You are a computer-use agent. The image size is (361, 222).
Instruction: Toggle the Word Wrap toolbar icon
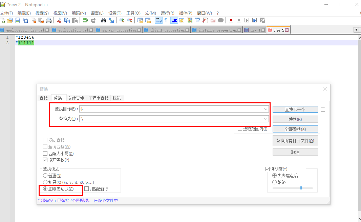click(158, 21)
